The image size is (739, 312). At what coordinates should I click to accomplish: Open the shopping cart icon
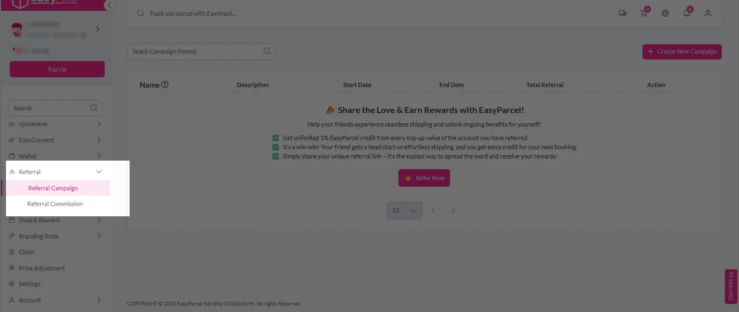(643, 12)
